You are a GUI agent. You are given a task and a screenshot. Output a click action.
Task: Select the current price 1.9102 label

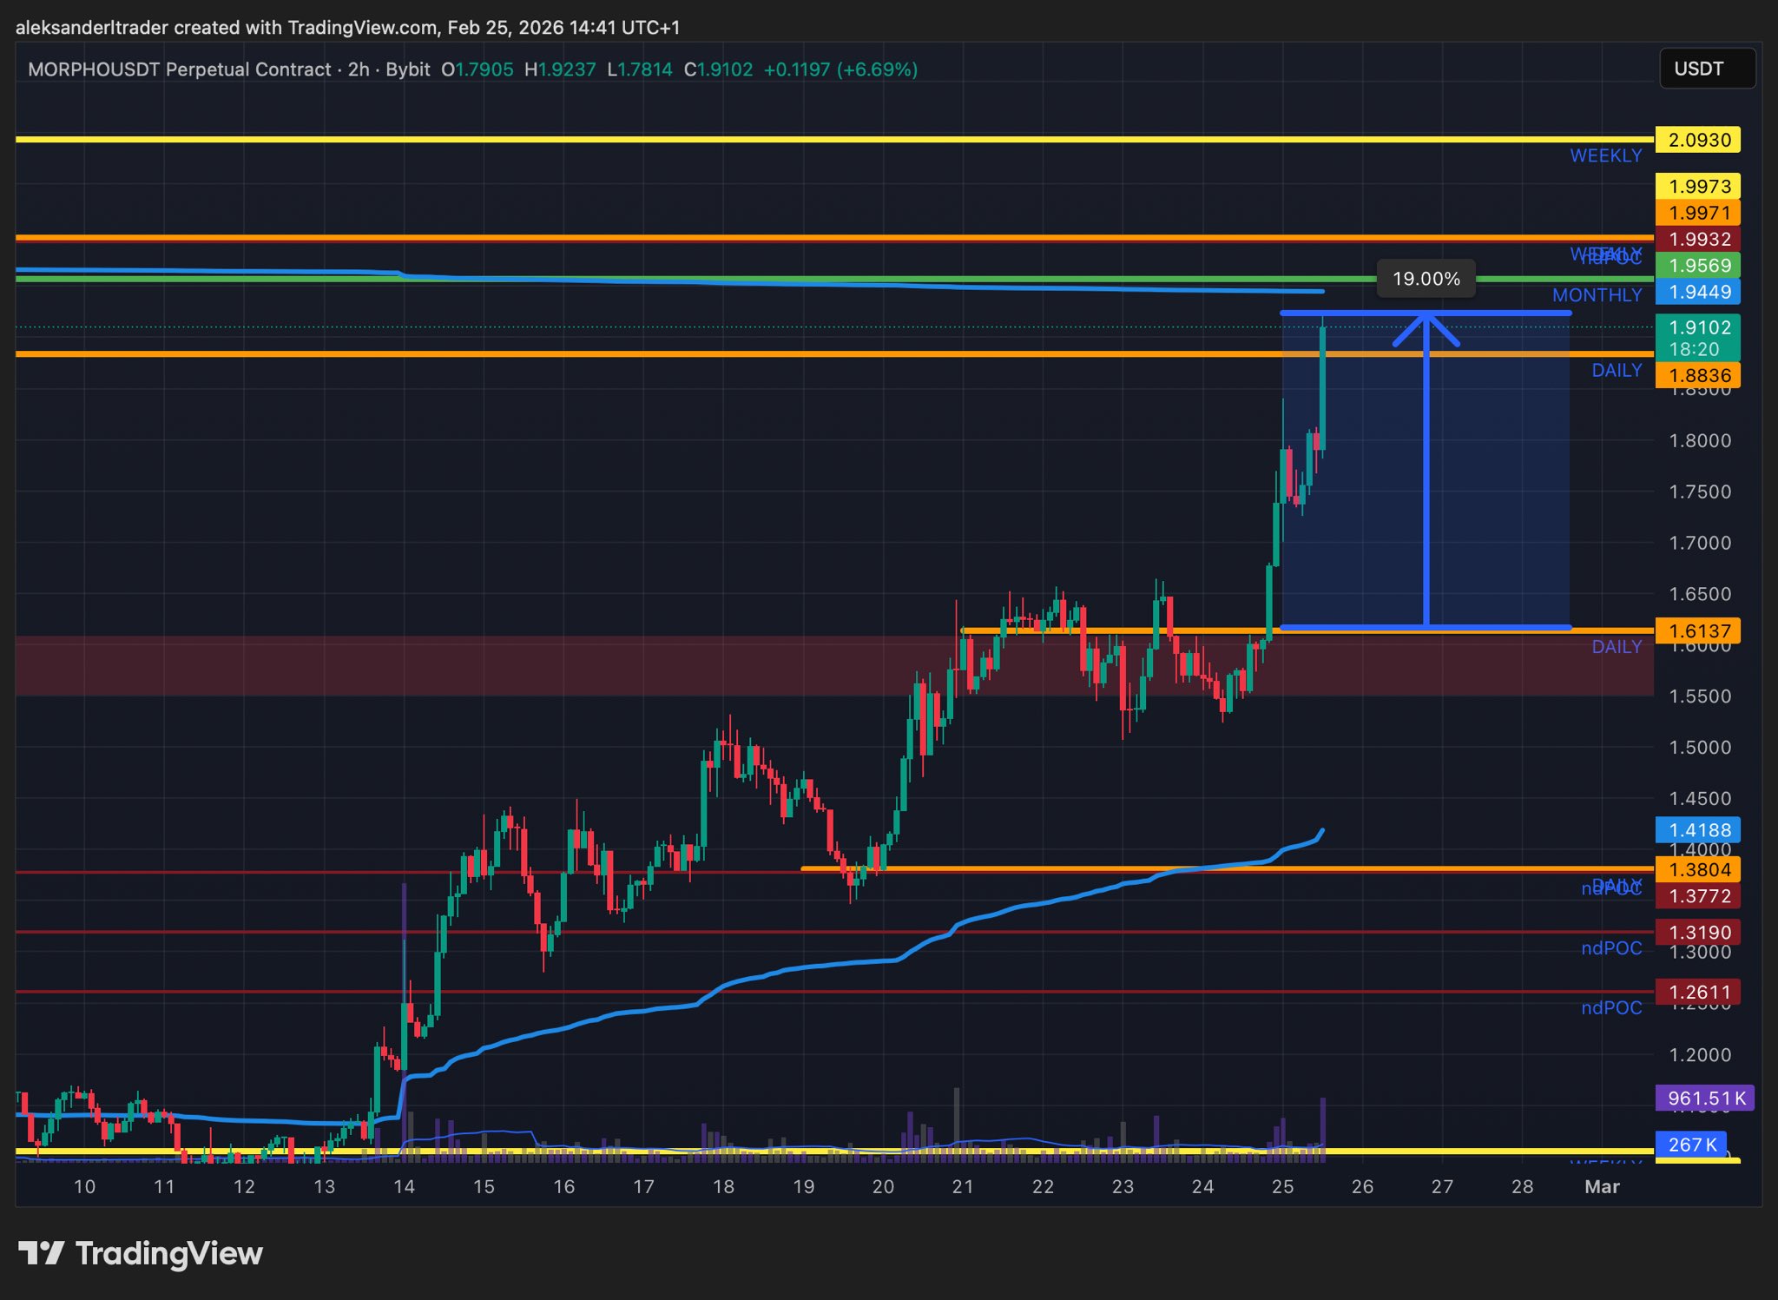point(1698,328)
